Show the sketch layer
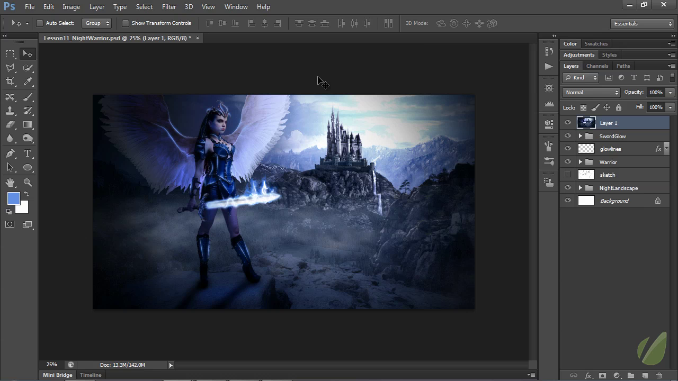Viewport: 678px width, 381px height. pos(568,175)
